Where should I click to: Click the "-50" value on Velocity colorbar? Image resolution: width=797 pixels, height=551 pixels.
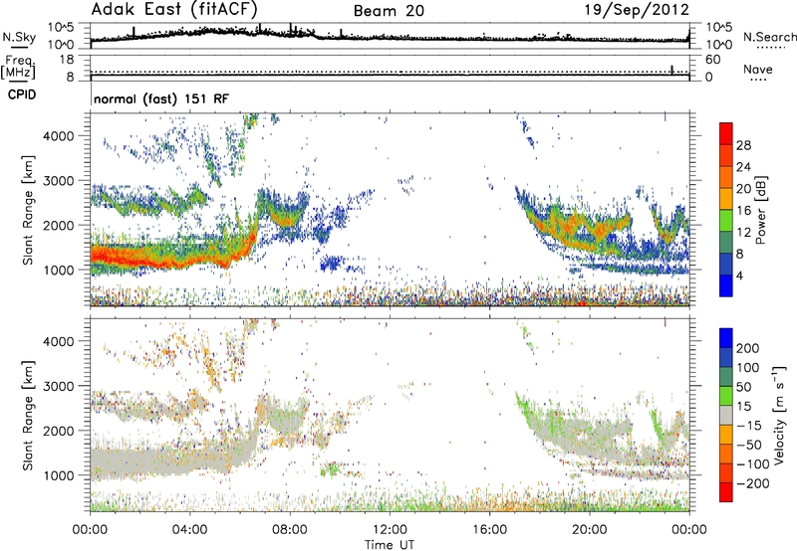coord(748,445)
